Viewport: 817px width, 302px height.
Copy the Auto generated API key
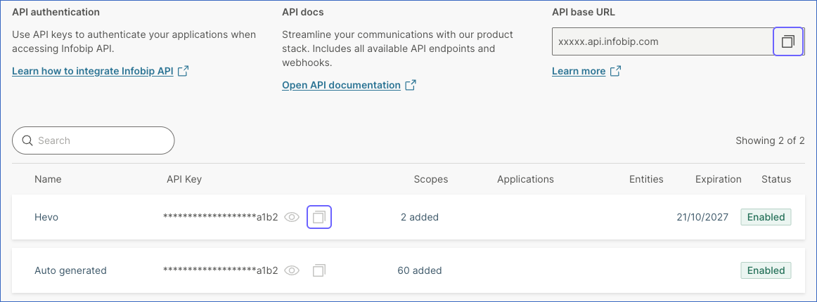tap(319, 270)
